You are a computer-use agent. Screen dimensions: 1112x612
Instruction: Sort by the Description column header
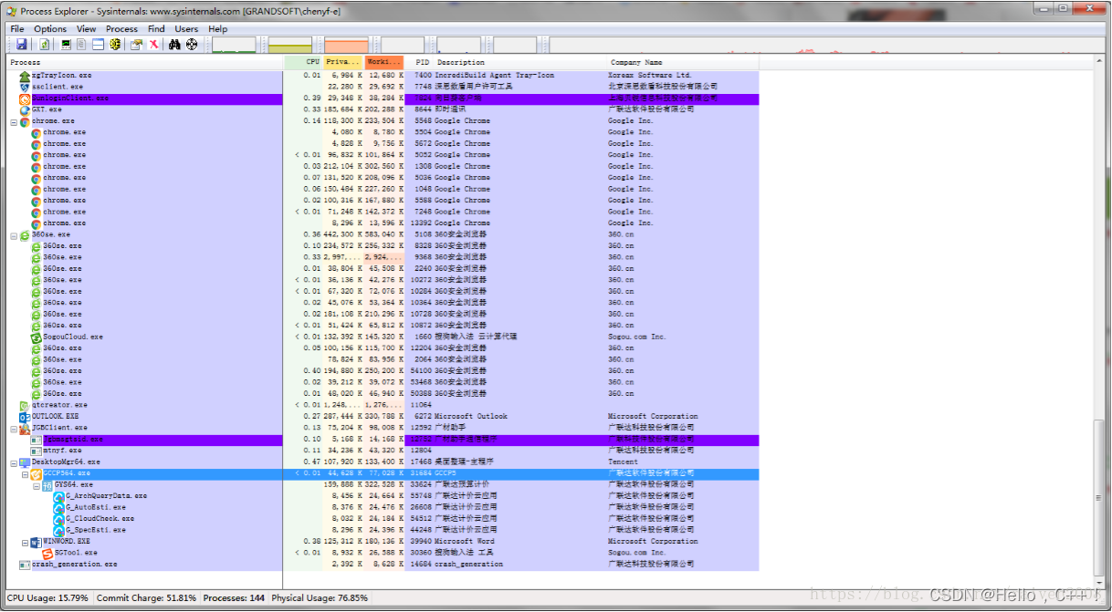520,62
